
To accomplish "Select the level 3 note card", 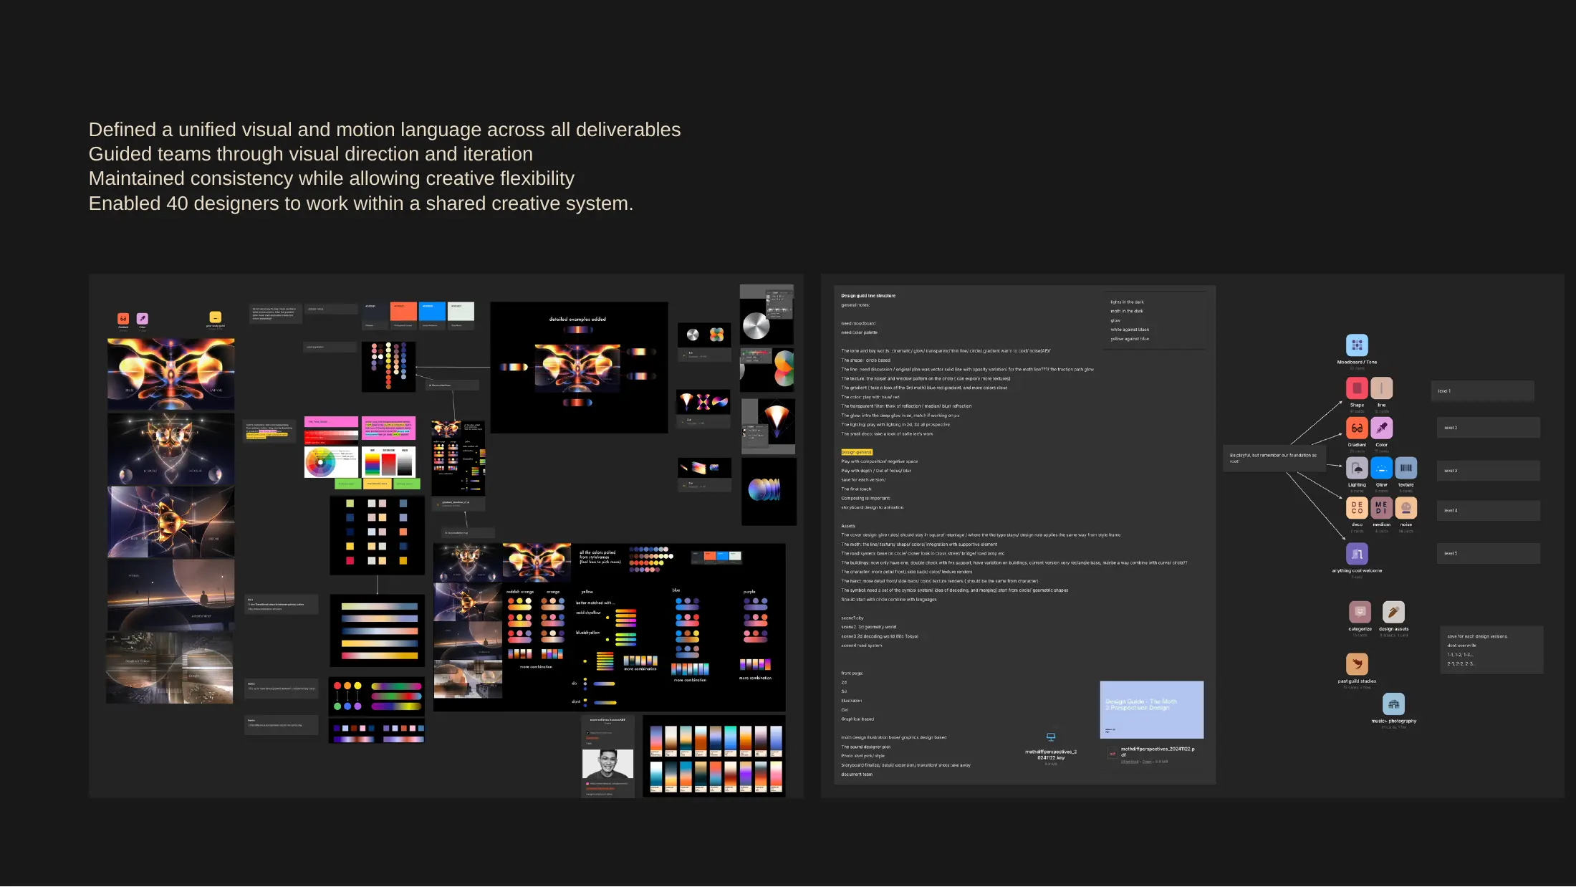I will (1489, 471).
